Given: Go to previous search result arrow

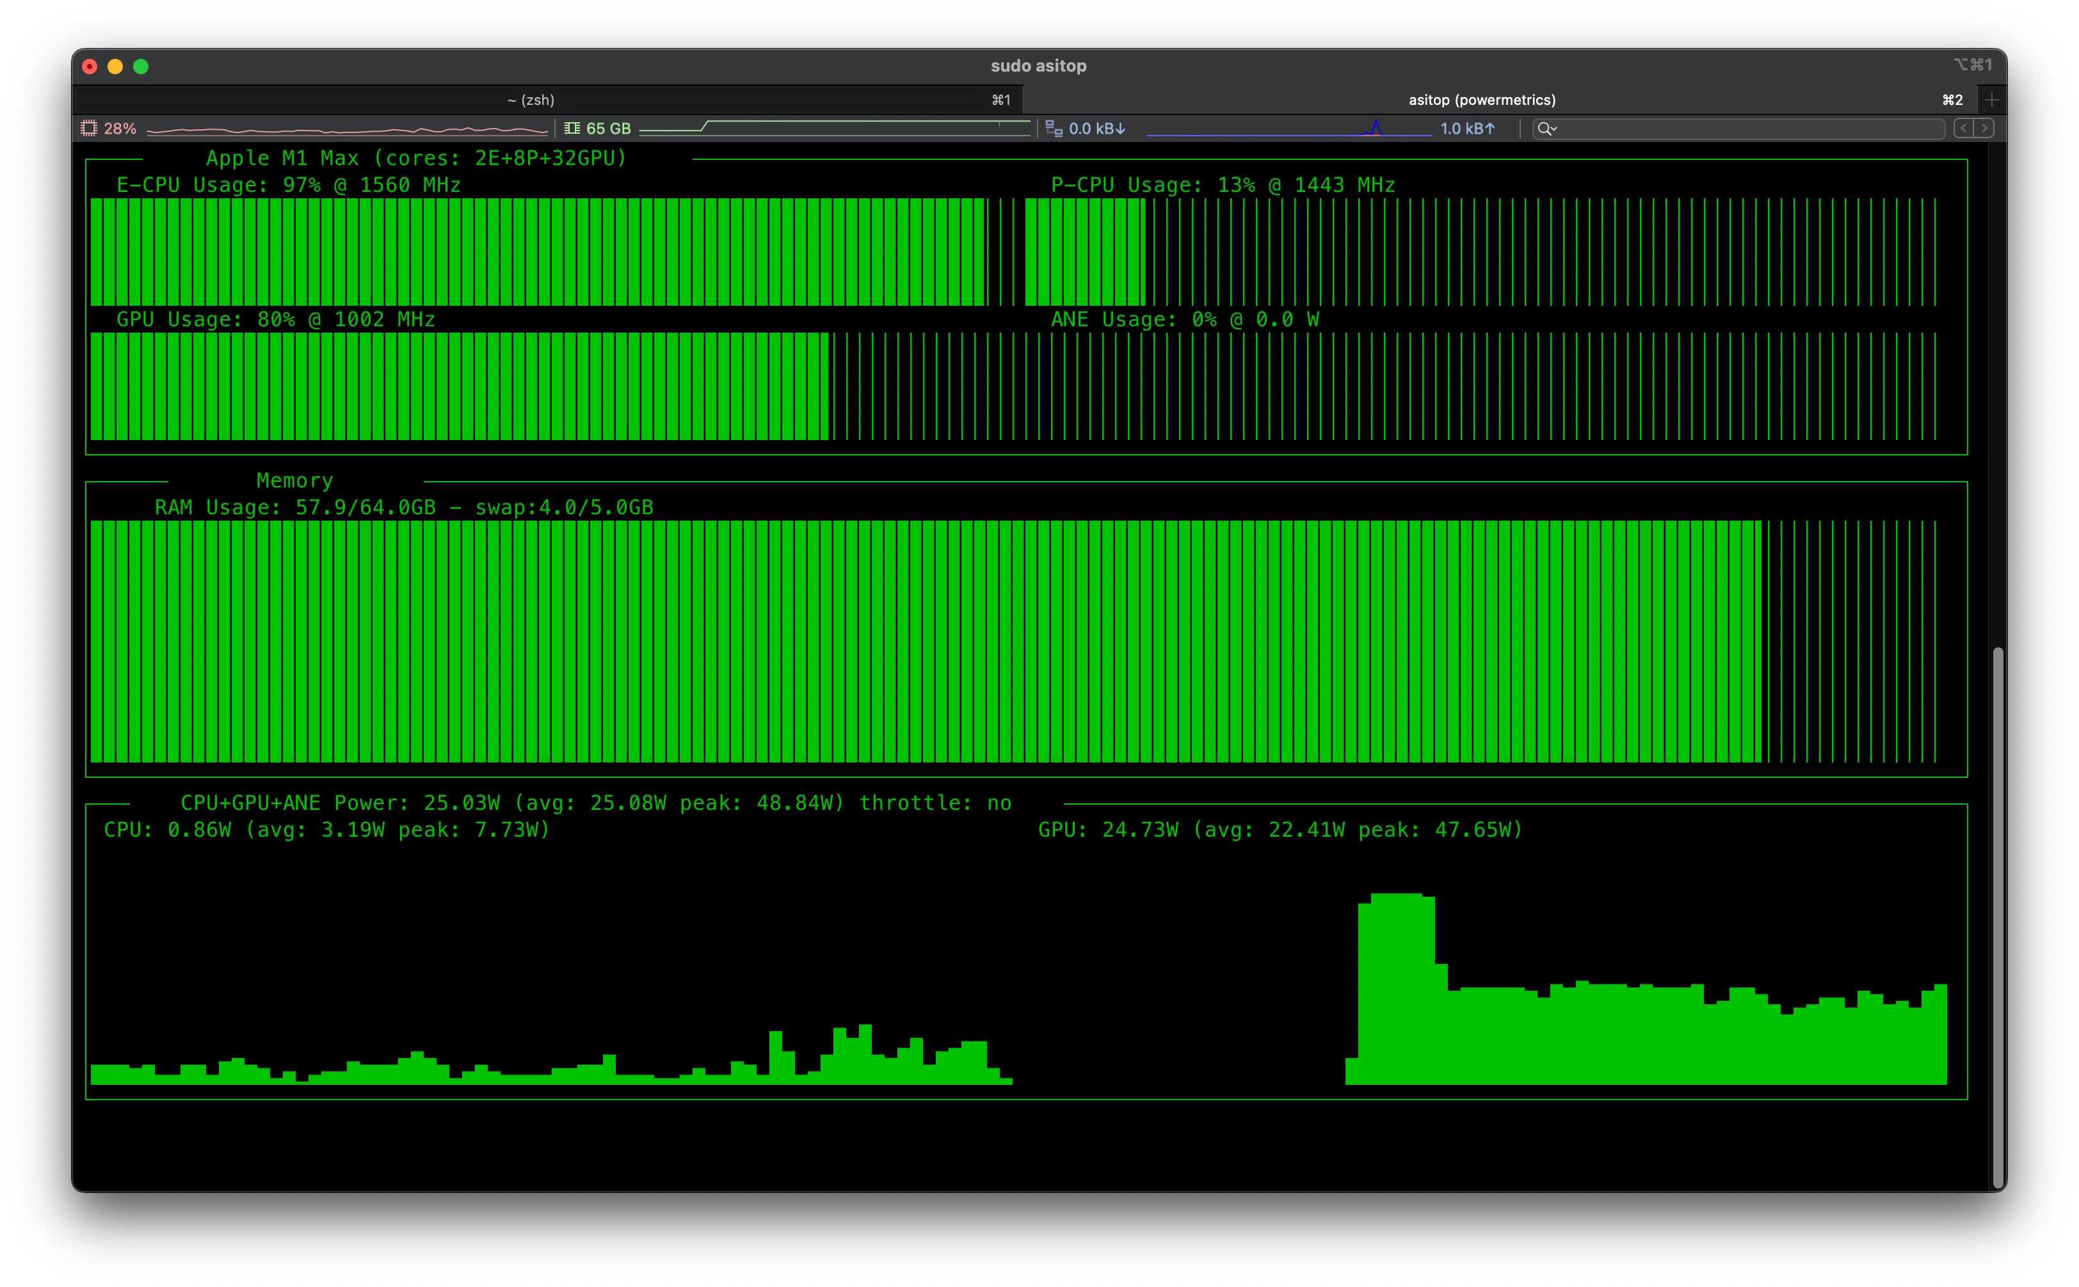Looking at the screenshot, I should point(1963,129).
